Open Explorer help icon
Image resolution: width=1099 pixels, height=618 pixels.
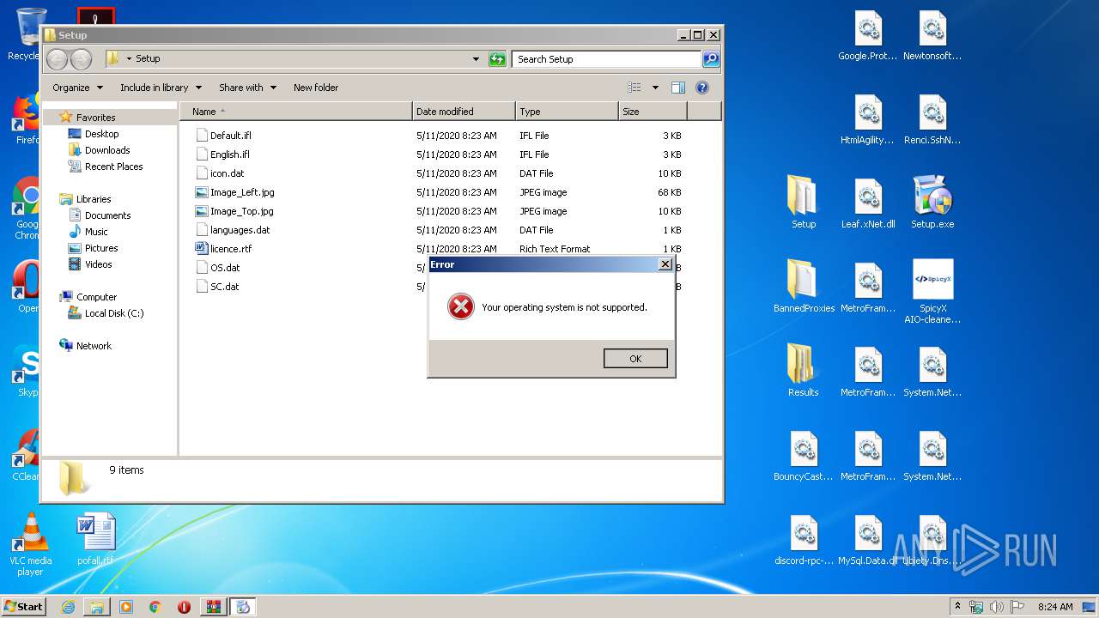click(702, 88)
